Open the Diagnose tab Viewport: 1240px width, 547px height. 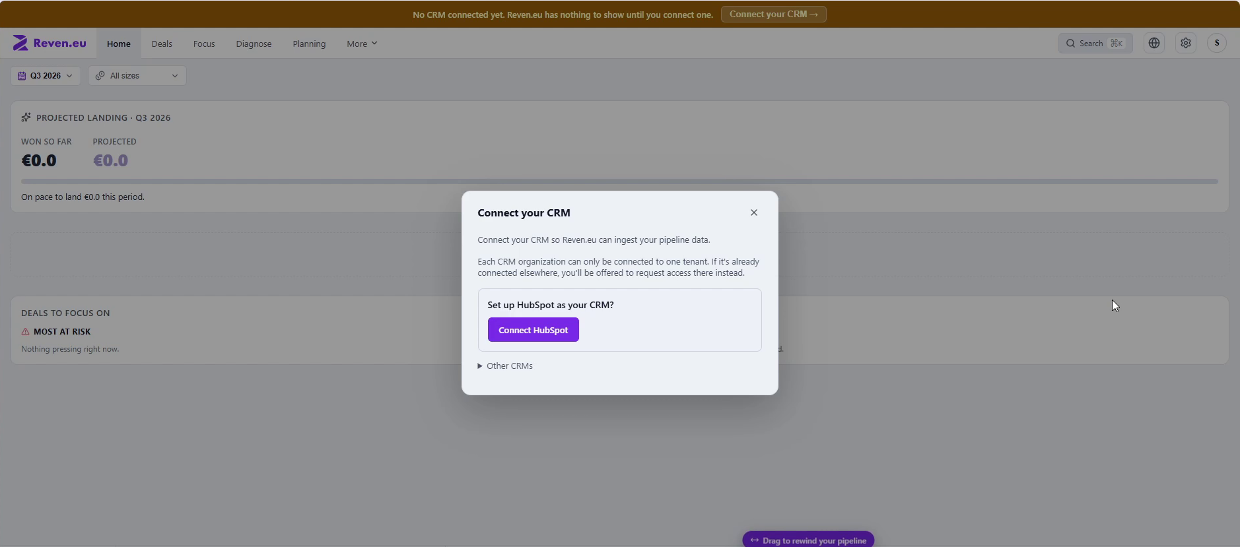[254, 44]
